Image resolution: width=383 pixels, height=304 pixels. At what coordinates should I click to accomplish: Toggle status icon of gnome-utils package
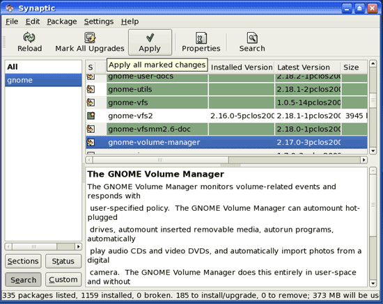coord(91,89)
